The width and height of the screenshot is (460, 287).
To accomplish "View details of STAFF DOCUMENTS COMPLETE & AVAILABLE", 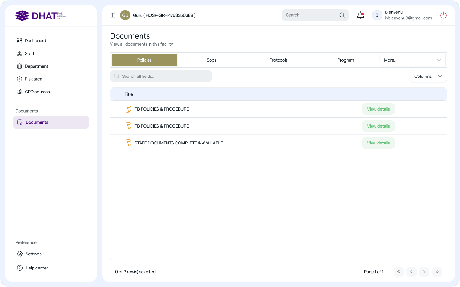I will tap(378, 143).
